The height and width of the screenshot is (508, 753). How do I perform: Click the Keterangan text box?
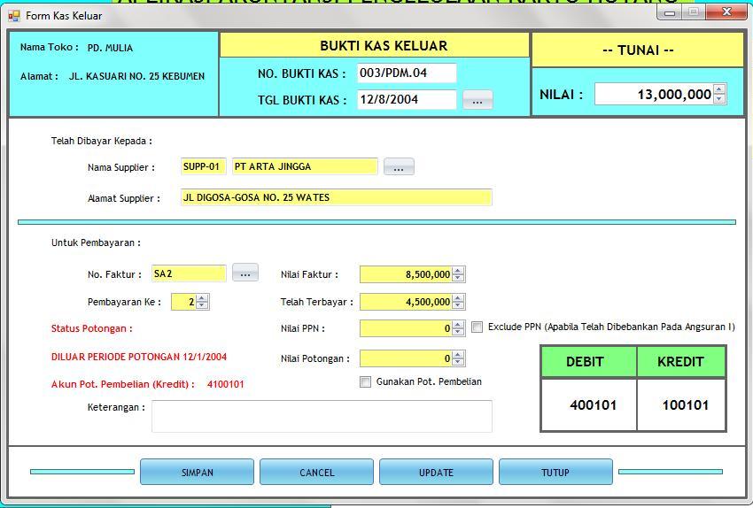point(322,416)
